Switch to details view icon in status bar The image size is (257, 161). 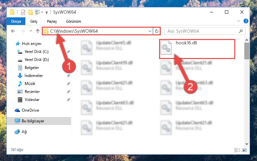(x=237, y=150)
